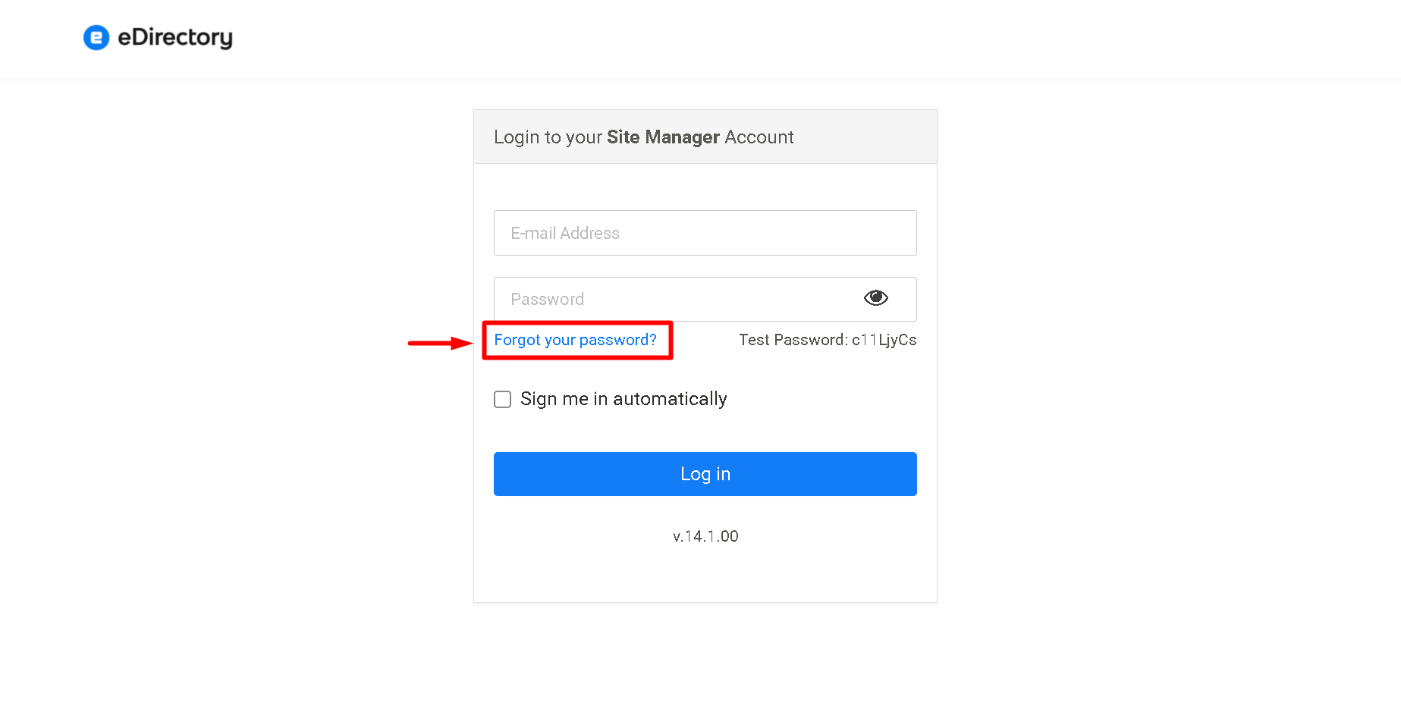Image resolution: width=1401 pixels, height=704 pixels.
Task: Click the word "Account" in the panel title
Action: click(759, 137)
